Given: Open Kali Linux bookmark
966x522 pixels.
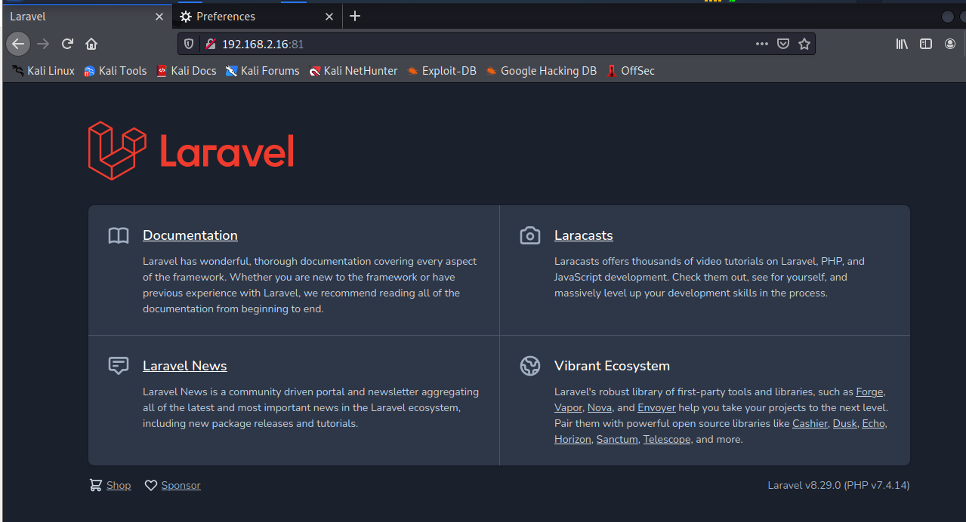Looking at the screenshot, I should coord(43,71).
